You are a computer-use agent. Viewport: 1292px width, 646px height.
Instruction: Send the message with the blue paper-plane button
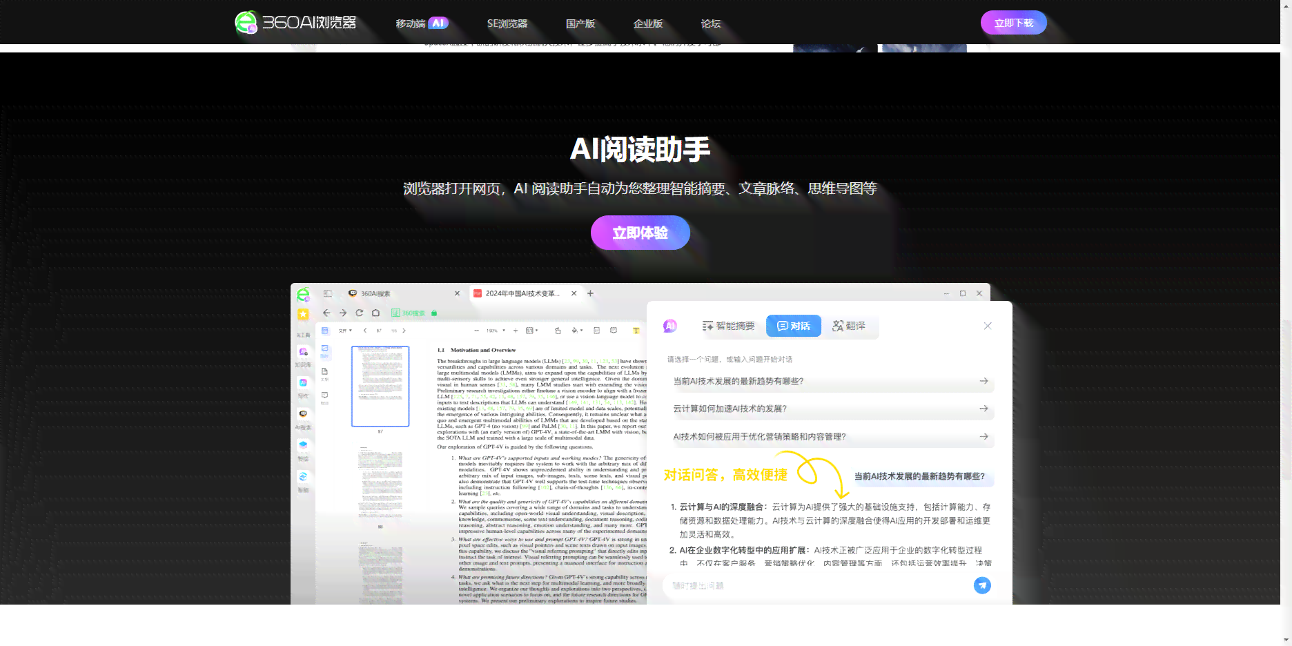982,585
